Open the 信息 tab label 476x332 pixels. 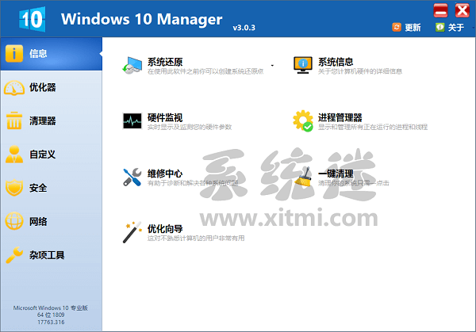click(38, 54)
